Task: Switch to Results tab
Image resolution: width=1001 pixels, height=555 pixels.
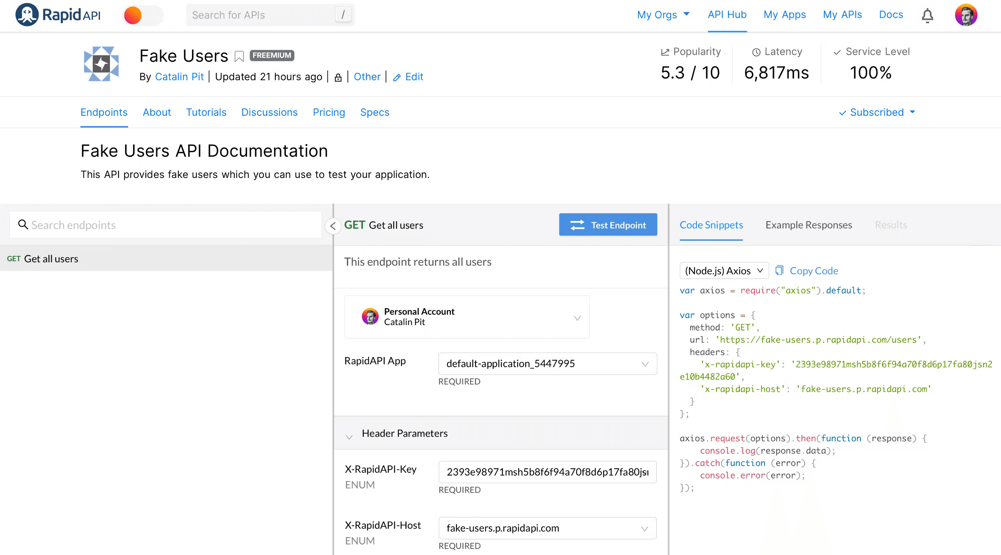Action: 891,225
